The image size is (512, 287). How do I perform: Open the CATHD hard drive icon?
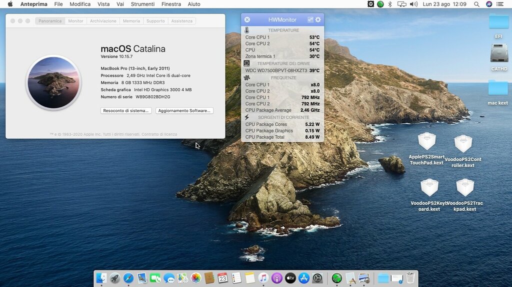[x=498, y=53]
